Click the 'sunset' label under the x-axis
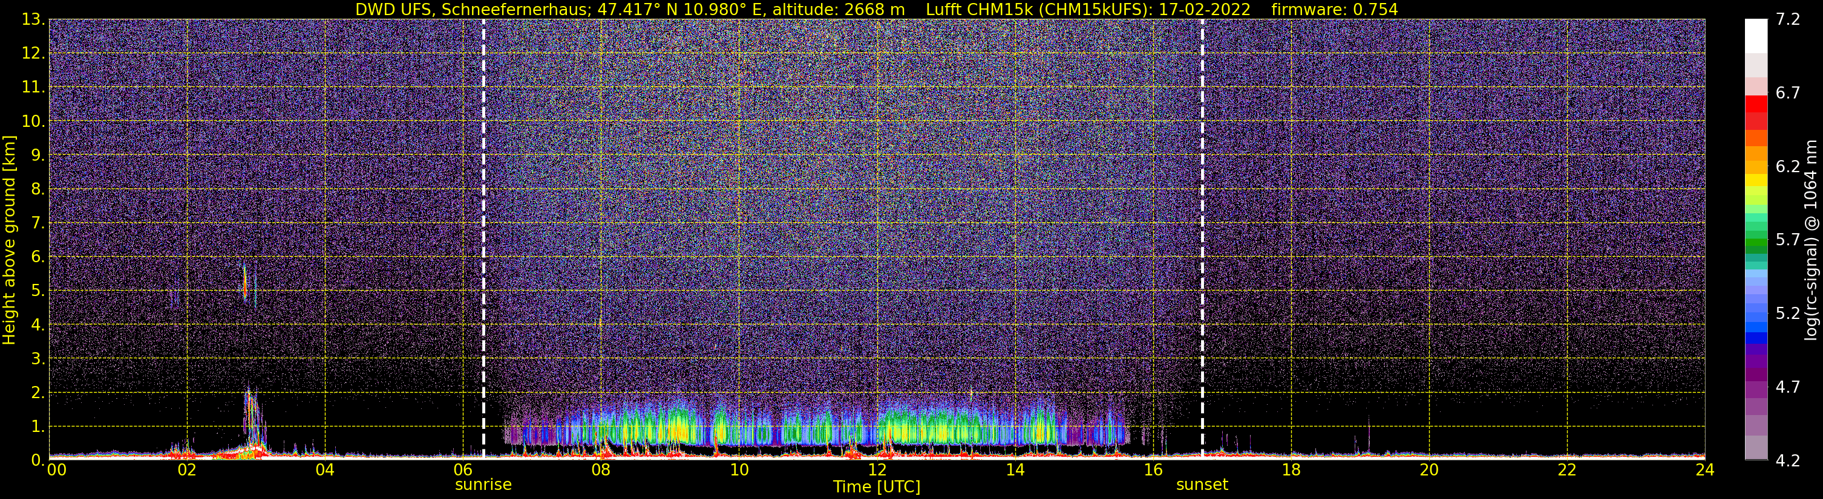 coord(1202,485)
